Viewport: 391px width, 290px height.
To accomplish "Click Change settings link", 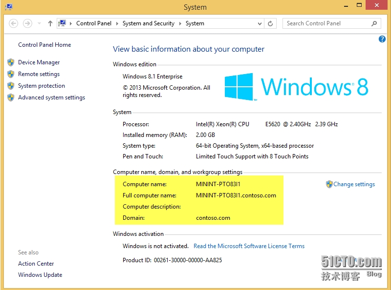I will tap(354, 184).
